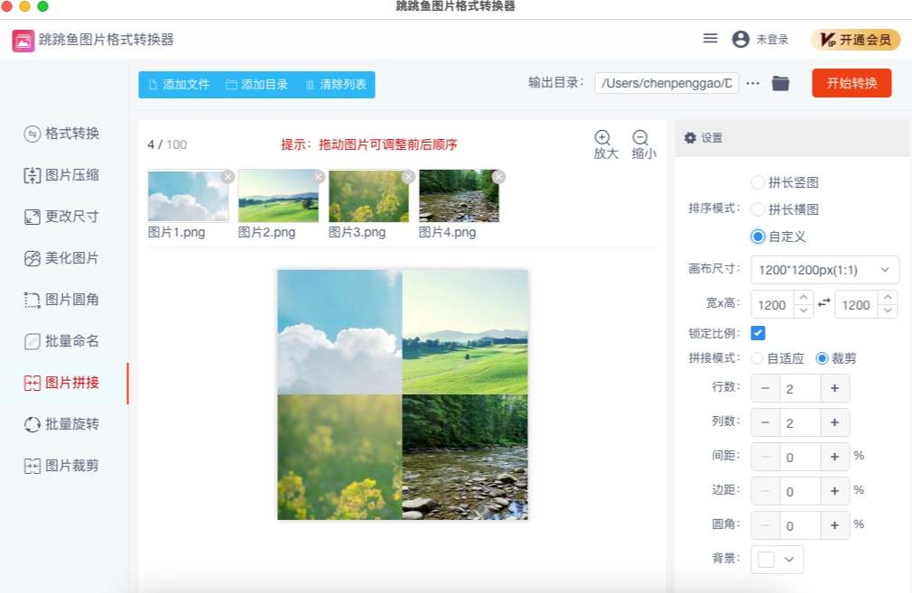Click the three-dot browse button
Image resolution: width=912 pixels, height=593 pixels.
click(x=753, y=83)
